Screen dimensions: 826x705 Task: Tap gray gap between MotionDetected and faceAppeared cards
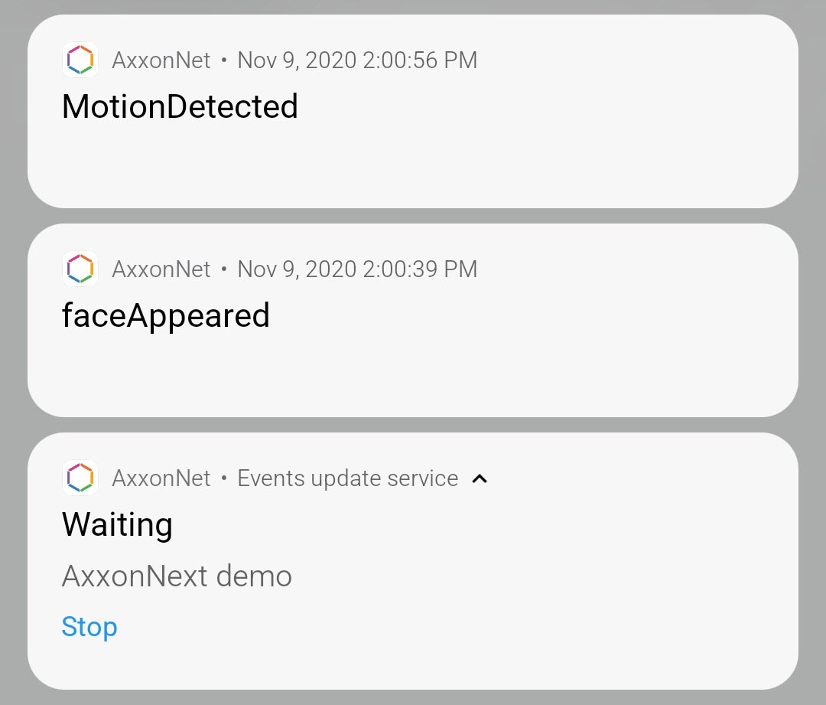click(413, 216)
